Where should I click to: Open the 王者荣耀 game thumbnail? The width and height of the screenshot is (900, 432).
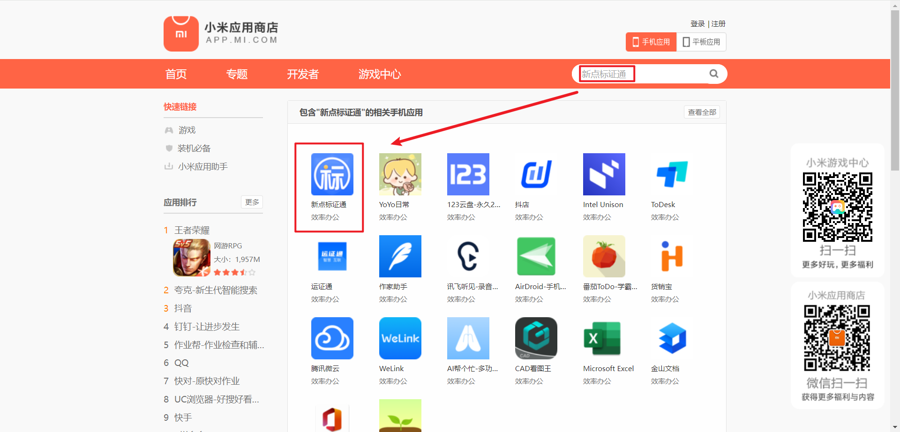(x=192, y=258)
